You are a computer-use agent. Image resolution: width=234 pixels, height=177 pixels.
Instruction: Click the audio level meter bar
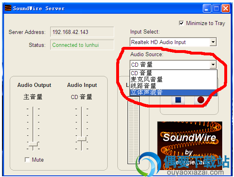coord(134,130)
